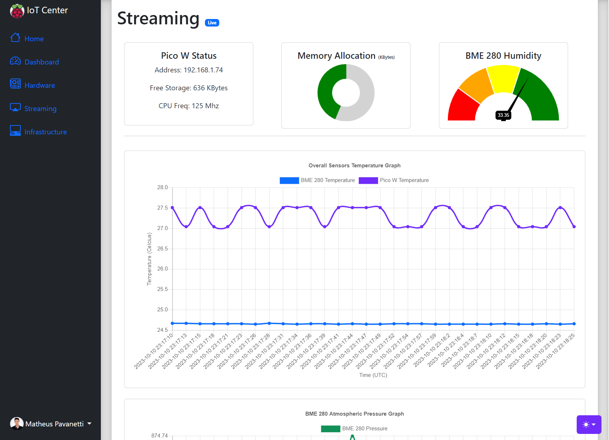Click the yellow segment of humidity gauge
The width and height of the screenshot is (609, 440).
point(503,79)
